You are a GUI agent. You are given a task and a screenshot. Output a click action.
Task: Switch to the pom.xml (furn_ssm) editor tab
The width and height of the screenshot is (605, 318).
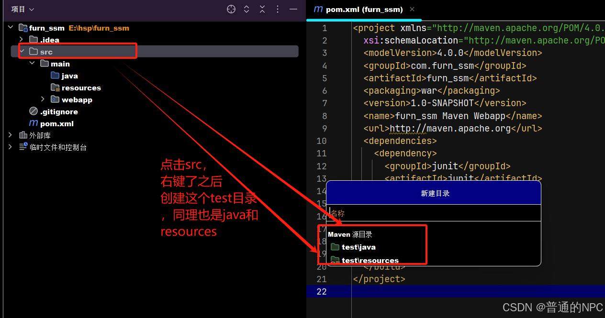pyautogui.click(x=364, y=10)
